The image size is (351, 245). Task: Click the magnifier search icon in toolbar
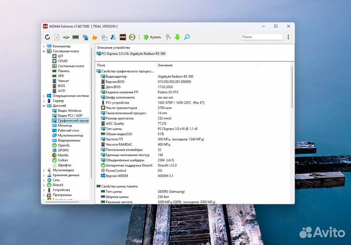(187, 37)
